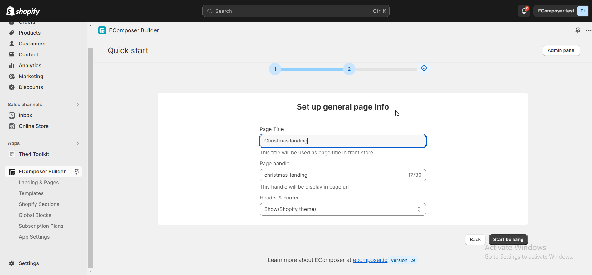The image size is (592, 275).
Task: Click the 'Quick start' heading
Action: 128,50
